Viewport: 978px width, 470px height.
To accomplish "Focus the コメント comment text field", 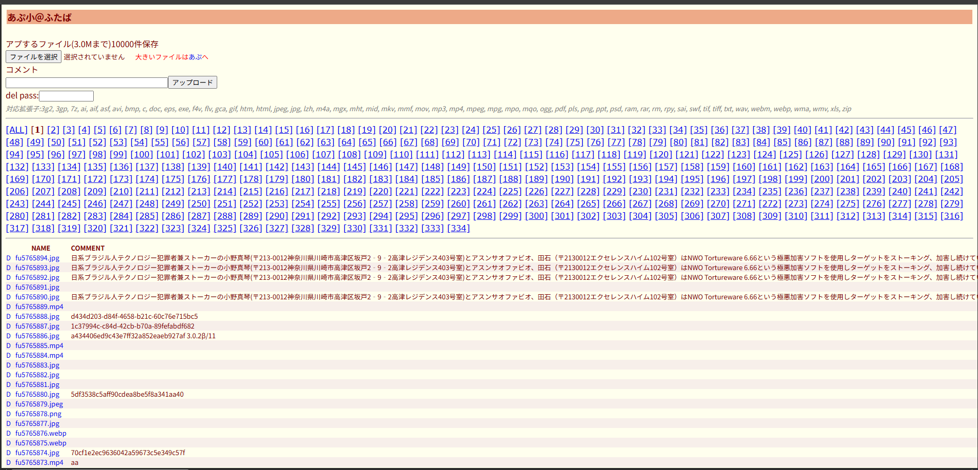I will pyautogui.click(x=87, y=83).
